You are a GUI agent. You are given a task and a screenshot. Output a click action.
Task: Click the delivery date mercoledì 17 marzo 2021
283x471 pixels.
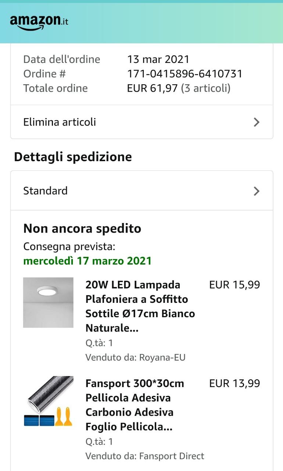pyautogui.click(x=87, y=261)
